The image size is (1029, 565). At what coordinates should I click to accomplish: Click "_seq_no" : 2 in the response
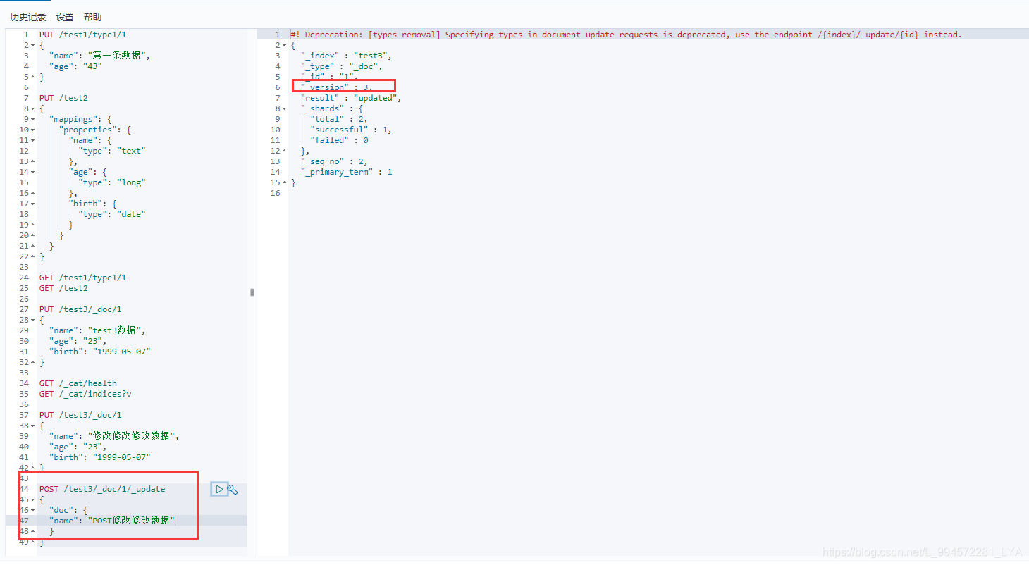[334, 161]
